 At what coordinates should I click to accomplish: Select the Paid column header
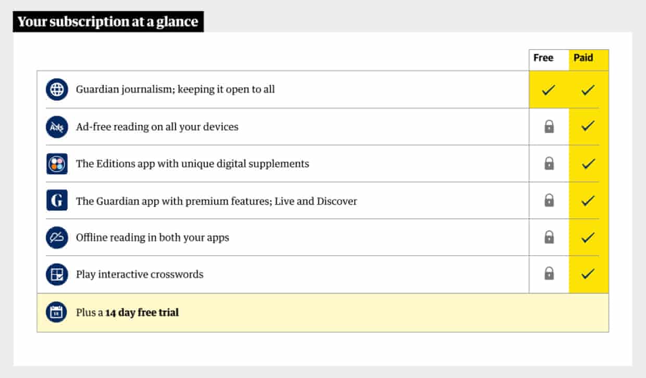point(583,58)
